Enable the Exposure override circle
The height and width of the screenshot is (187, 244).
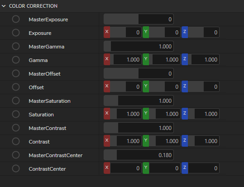pos(16,33)
